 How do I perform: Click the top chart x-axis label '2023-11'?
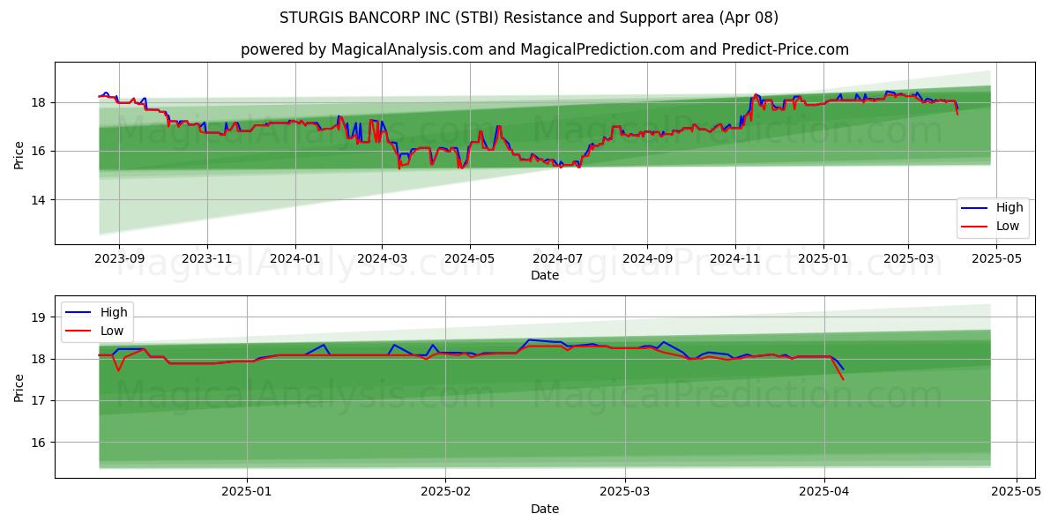pyautogui.click(x=207, y=260)
